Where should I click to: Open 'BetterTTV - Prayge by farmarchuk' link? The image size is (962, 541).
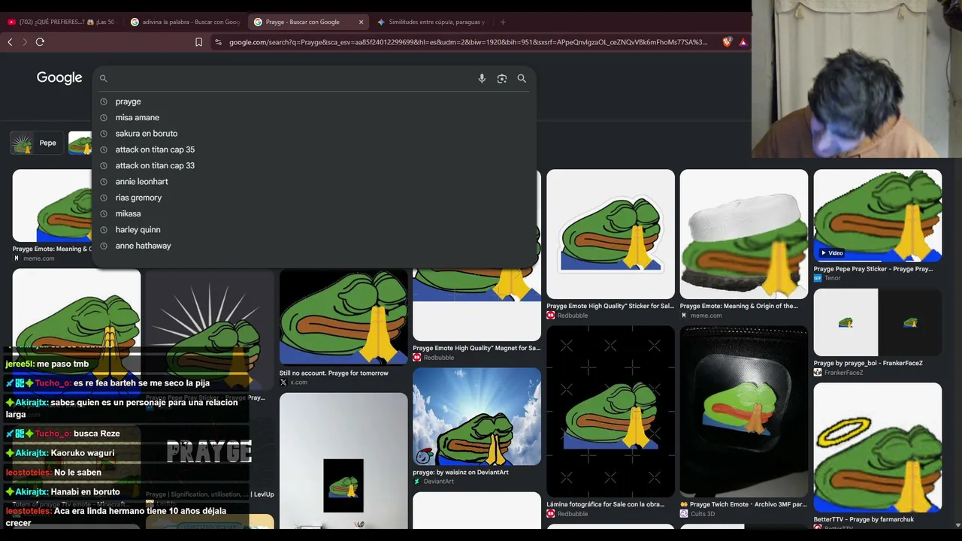coord(864,519)
